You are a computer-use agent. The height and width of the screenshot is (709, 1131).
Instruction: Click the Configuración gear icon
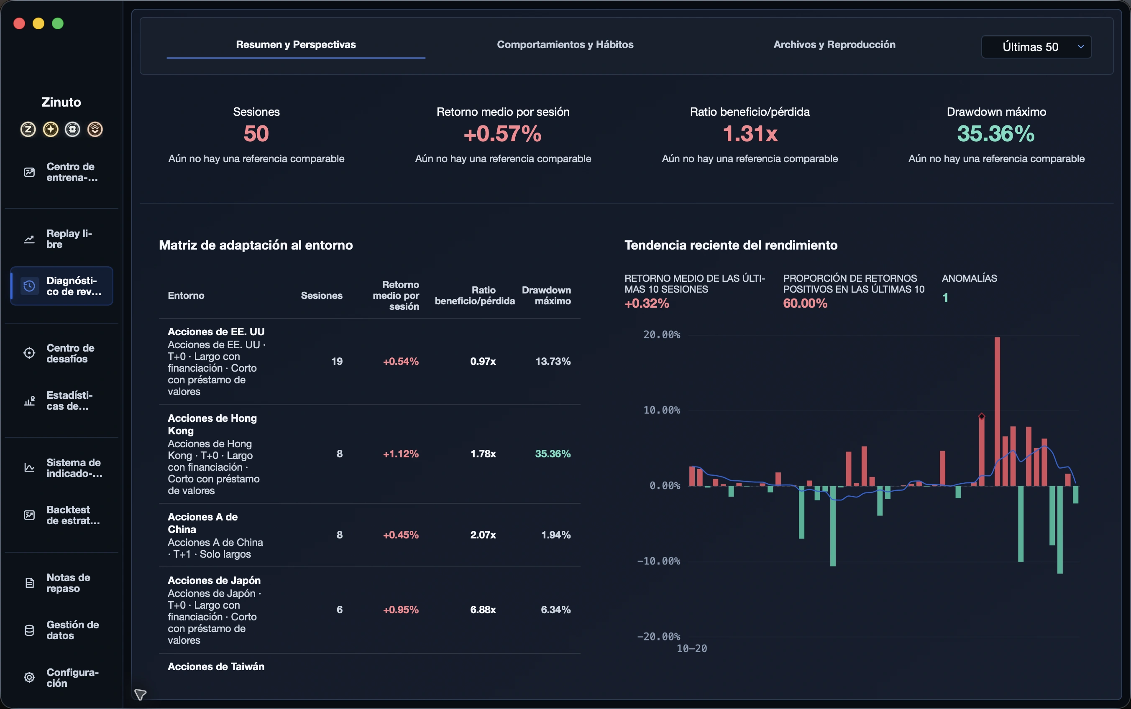pos(29,678)
